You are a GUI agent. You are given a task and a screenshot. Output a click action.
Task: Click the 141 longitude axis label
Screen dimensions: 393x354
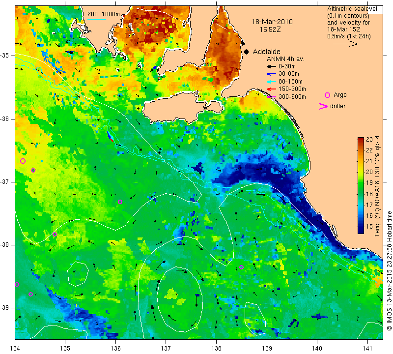point(367,349)
